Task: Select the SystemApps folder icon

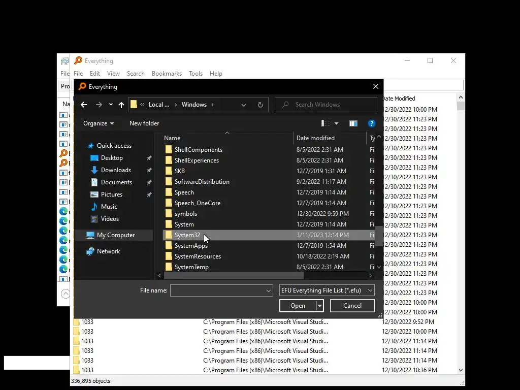Action: [x=169, y=245]
